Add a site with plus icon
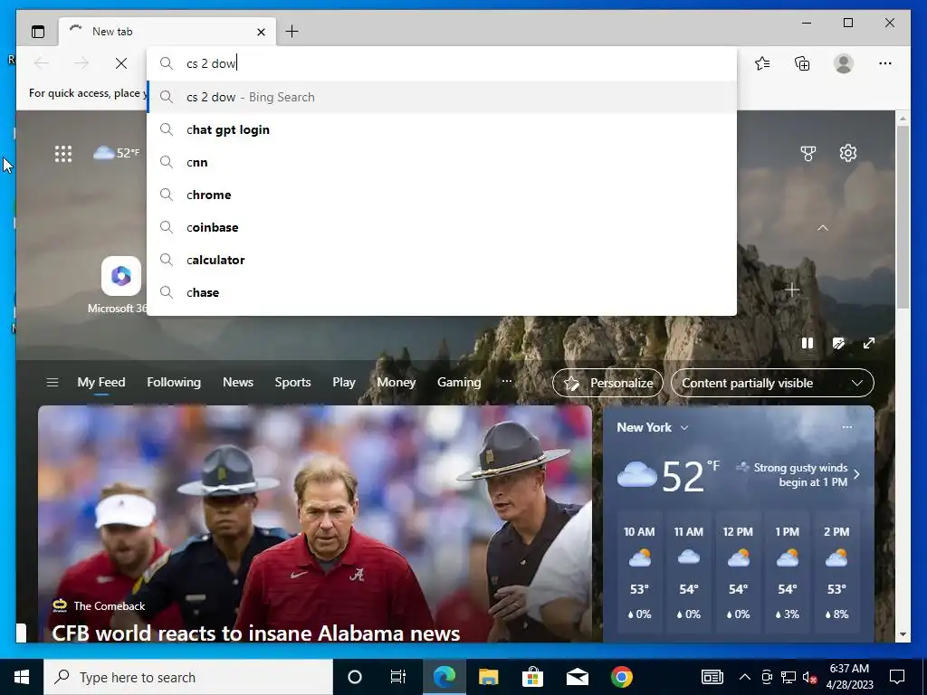Viewport: 927px width, 695px height. (791, 290)
